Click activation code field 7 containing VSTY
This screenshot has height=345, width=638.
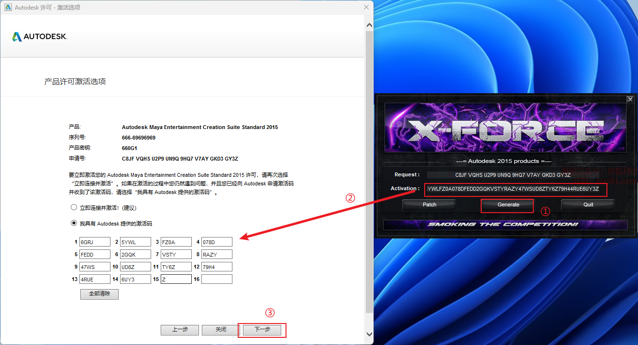(176, 254)
